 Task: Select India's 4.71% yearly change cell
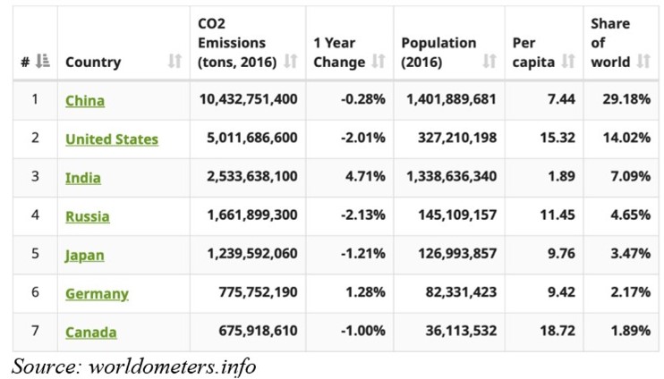coord(368,177)
